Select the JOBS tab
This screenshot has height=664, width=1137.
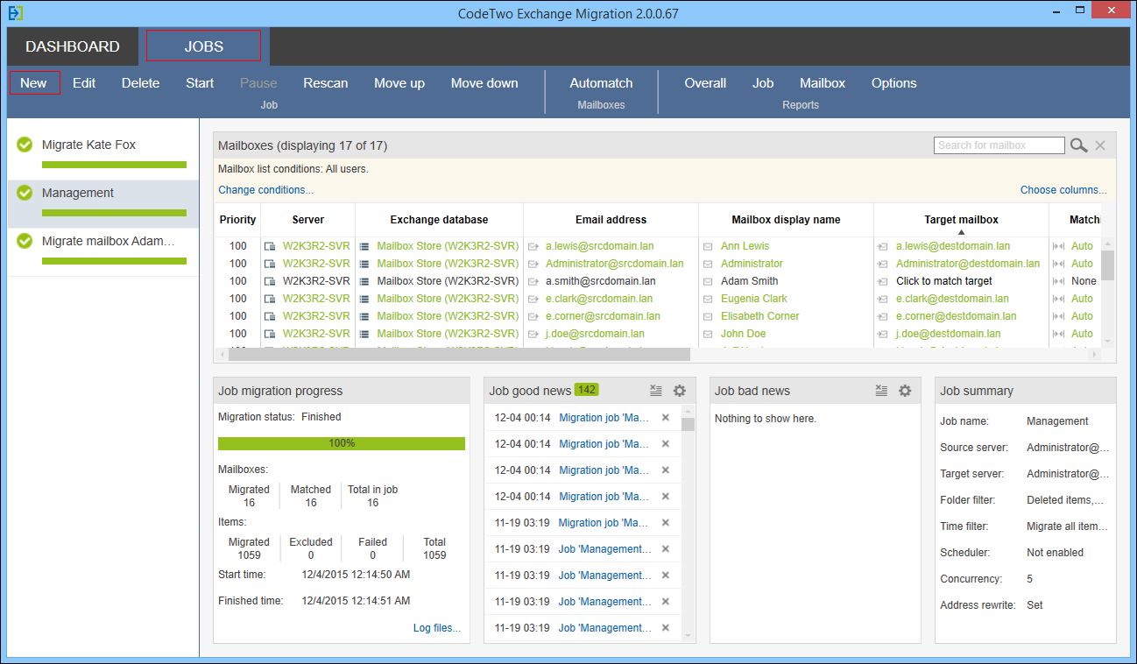[x=204, y=46]
